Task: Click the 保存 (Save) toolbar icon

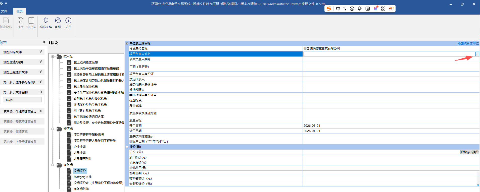Action: (21, 21)
